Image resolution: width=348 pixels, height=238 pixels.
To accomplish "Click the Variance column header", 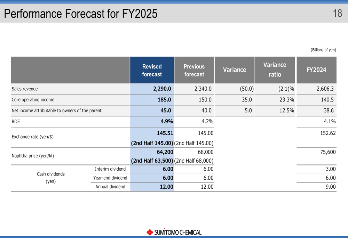I will (234, 70).
